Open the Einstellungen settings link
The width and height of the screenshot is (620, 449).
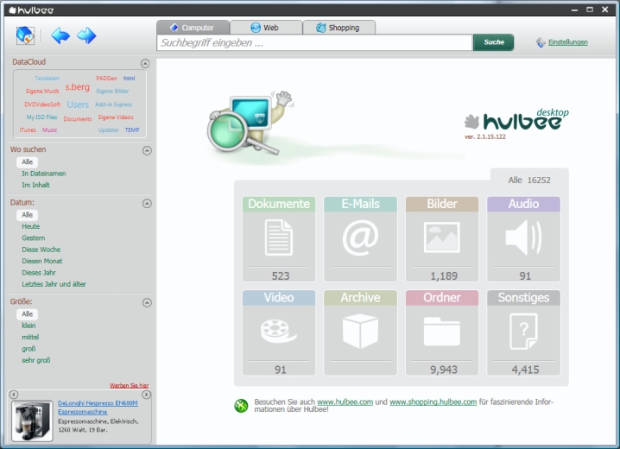pos(567,42)
